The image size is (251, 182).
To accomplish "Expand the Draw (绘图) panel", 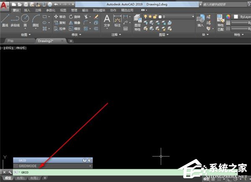I will coord(26,35).
